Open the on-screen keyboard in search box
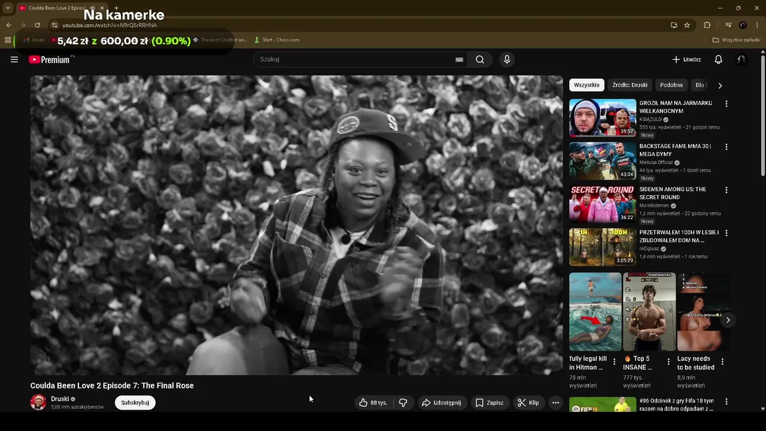Screen dimensions: 766x431 (x=459, y=60)
